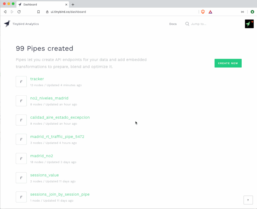
Task: Select the Dashboard browser tab
Action: click(x=43, y=4)
